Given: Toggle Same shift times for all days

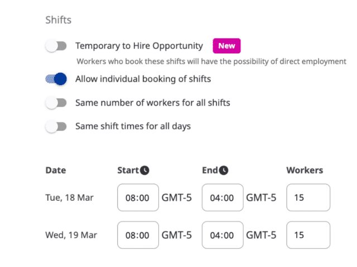Looking at the screenshot, I should click(x=56, y=126).
